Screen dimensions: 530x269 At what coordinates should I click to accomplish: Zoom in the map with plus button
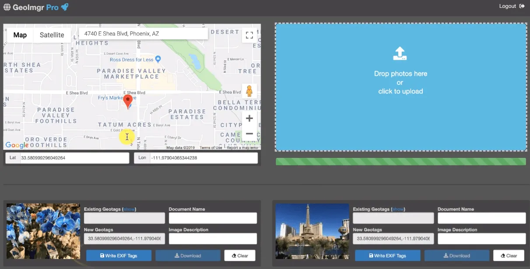(x=249, y=119)
